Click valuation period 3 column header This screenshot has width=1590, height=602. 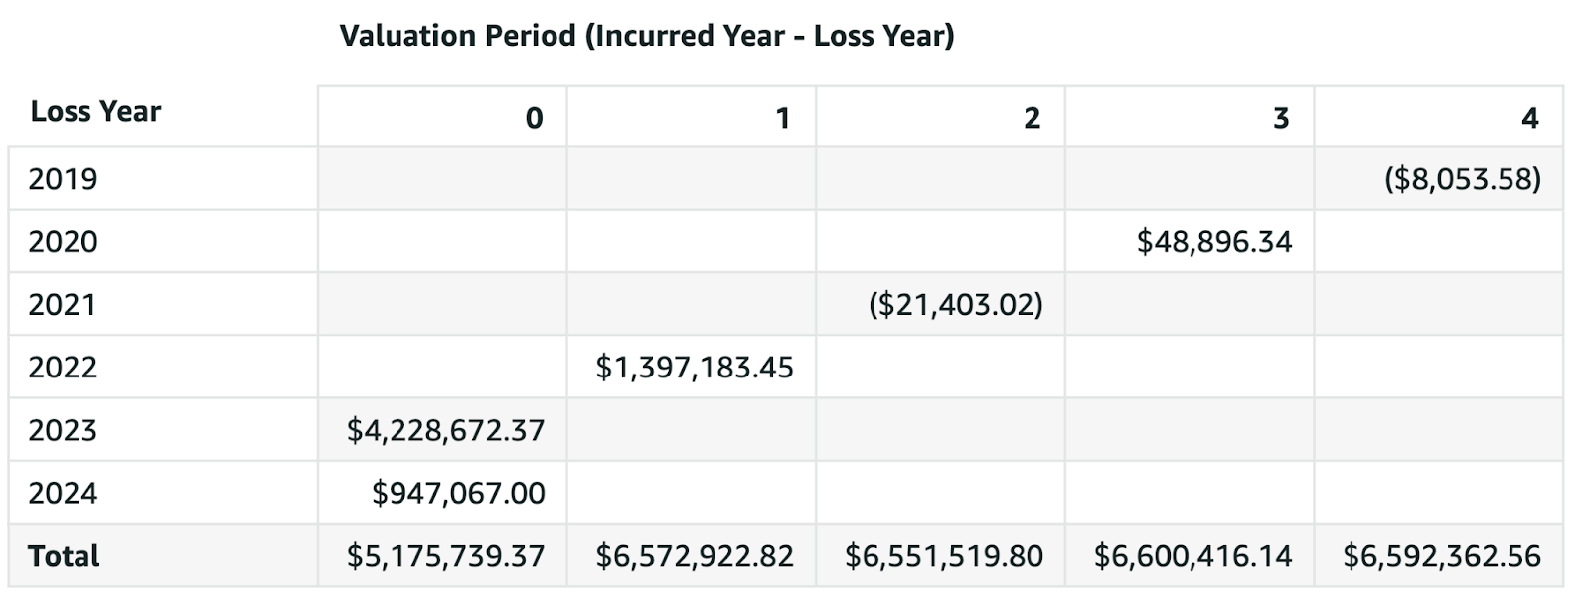[1281, 118]
